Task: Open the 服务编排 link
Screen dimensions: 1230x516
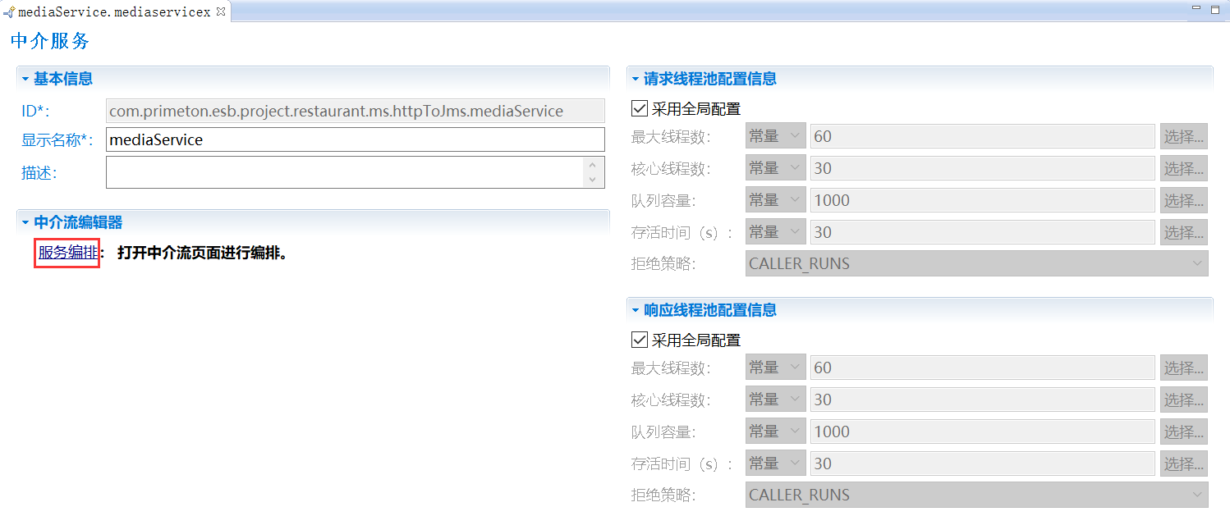Action: click(67, 253)
